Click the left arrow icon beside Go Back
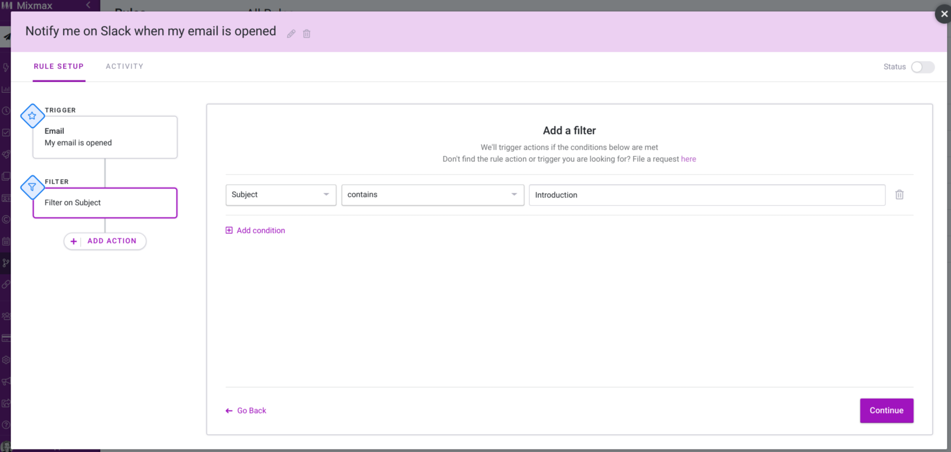 coord(229,411)
